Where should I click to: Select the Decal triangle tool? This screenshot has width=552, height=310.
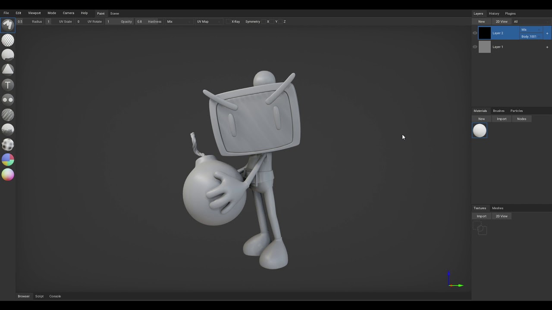(8, 69)
